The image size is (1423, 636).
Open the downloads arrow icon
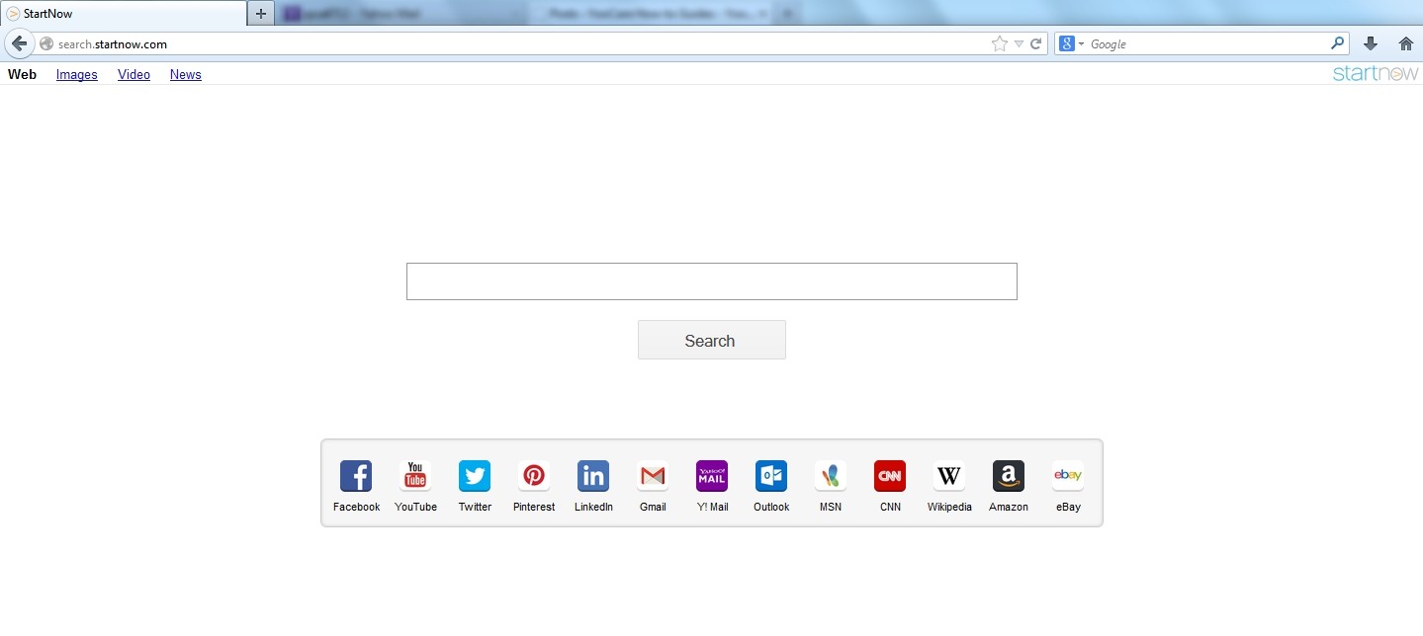pos(1371,43)
